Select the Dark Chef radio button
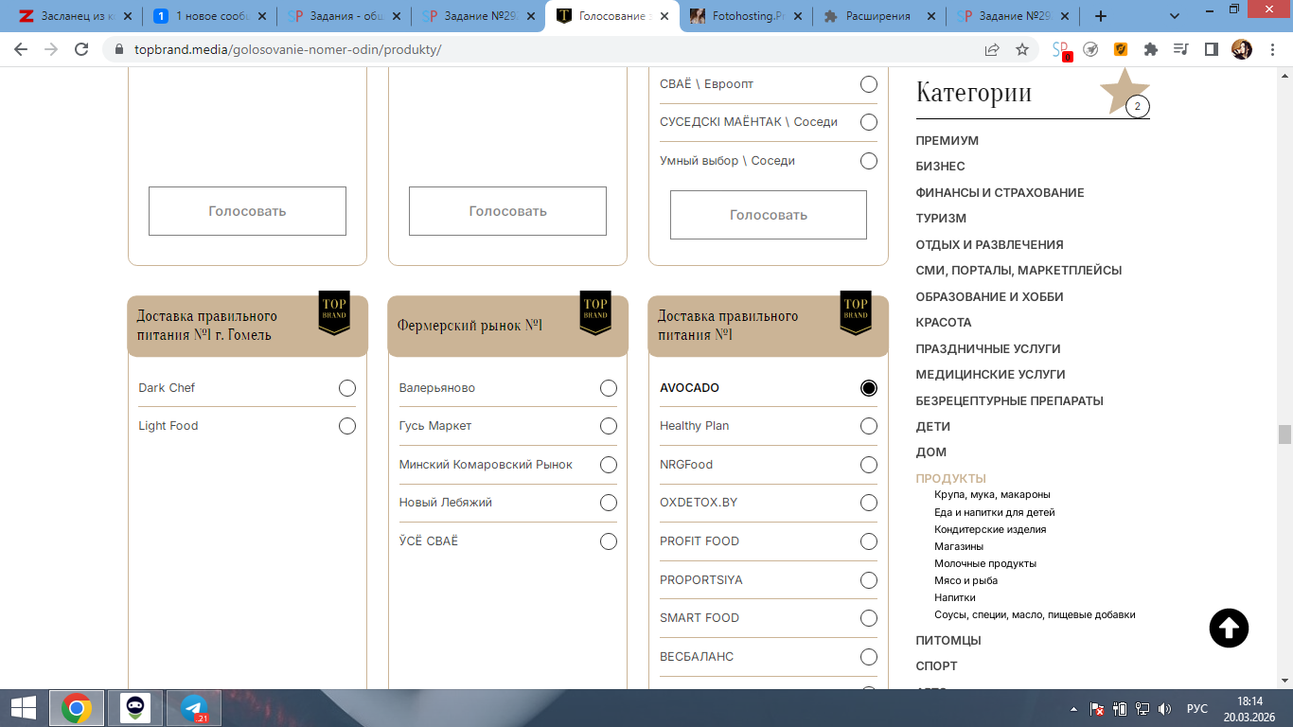 tap(347, 388)
